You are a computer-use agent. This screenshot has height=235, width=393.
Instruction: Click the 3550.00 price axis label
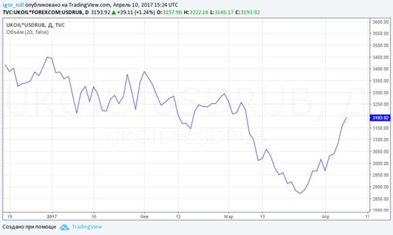click(x=381, y=33)
